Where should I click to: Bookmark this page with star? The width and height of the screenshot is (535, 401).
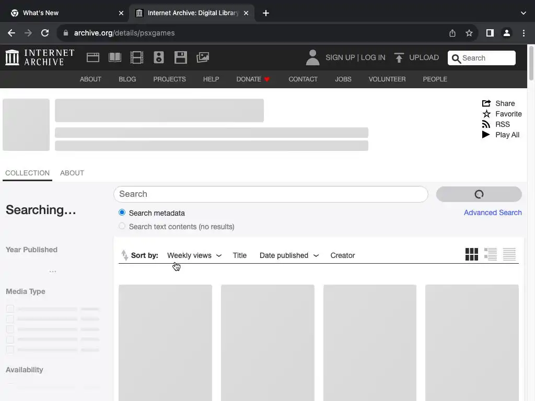pyautogui.click(x=469, y=33)
